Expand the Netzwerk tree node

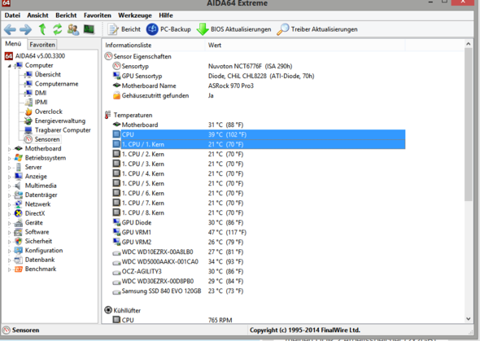tap(9, 204)
